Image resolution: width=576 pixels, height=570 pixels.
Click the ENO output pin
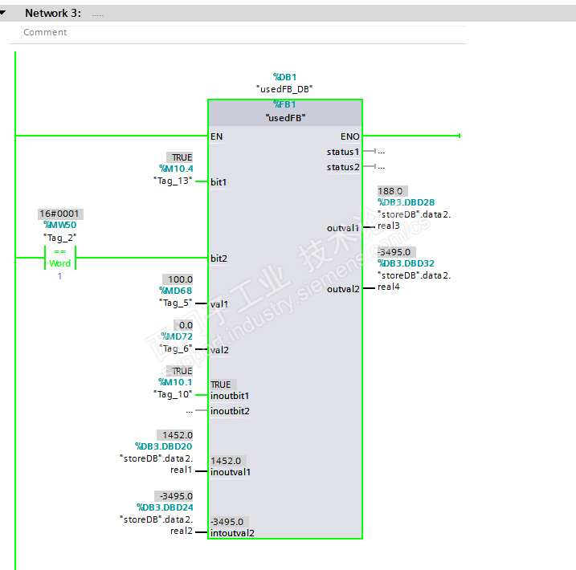click(349, 136)
